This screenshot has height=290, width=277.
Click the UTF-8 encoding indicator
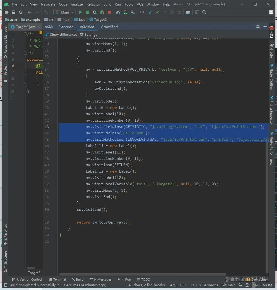(x=196, y=285)
